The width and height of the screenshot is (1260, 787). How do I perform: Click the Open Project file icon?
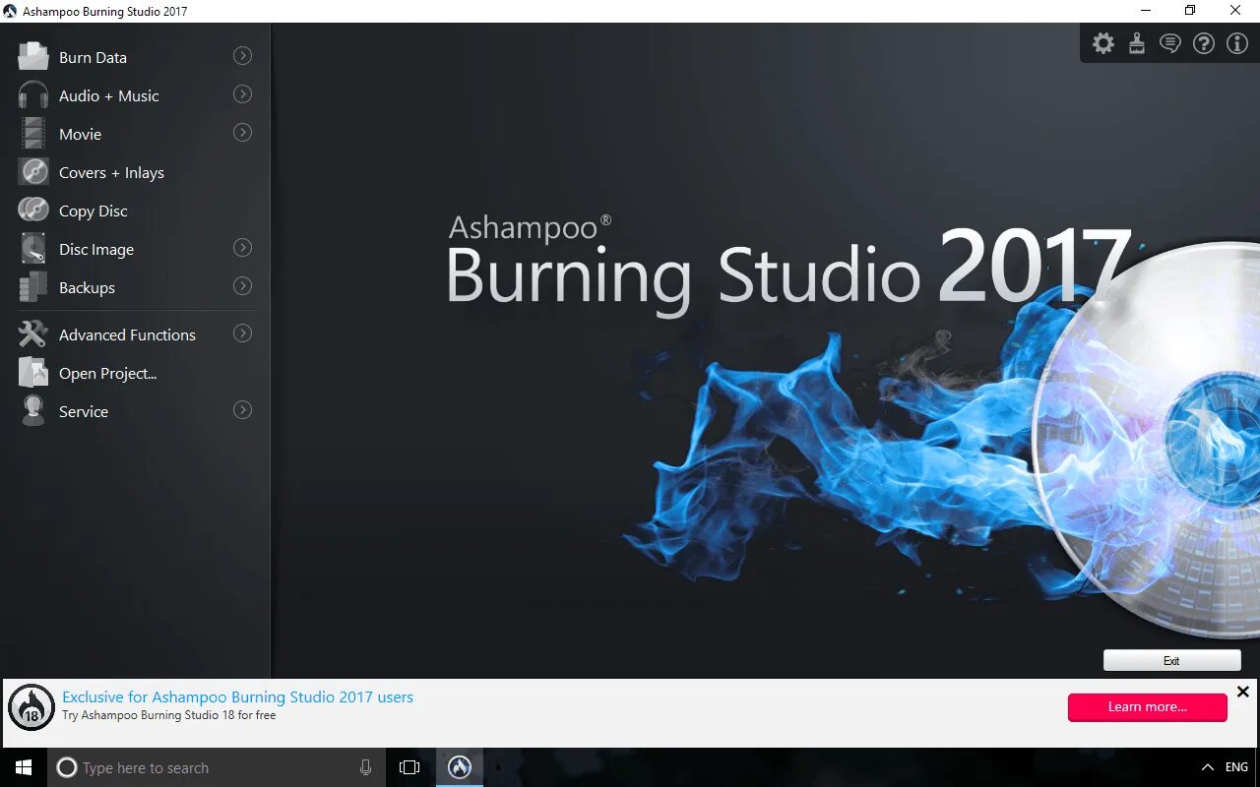(x=33, y=372)
